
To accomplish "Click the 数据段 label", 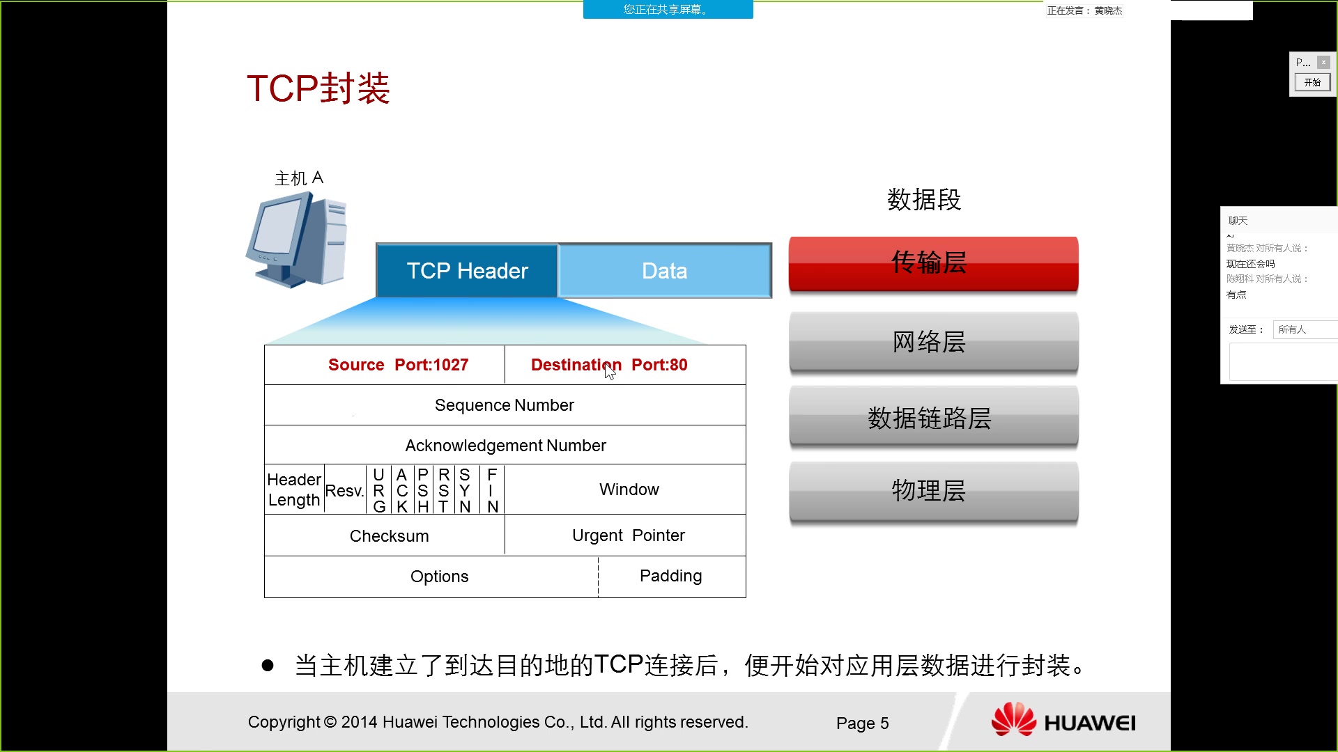I will [x=924, y=200].
